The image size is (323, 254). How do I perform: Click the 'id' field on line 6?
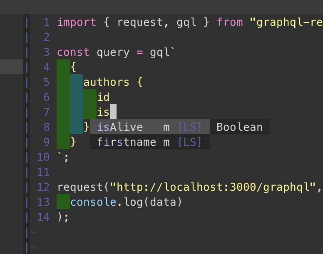point(103,97)
